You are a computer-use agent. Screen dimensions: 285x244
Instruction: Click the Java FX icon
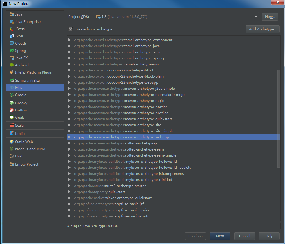pyautogui.click(x=12, y=58)
